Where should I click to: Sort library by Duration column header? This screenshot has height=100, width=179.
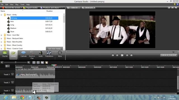tap(50, 11)
